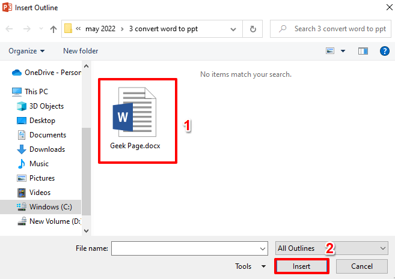395x279 pixels.
Task: Click the Music note icon
Action: pos(22,164)
